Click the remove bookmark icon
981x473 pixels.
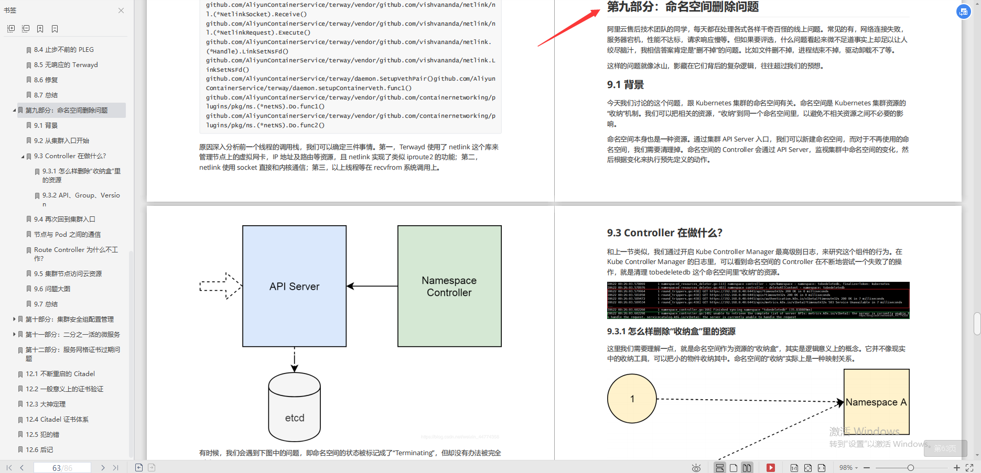(x=55, y=29)
